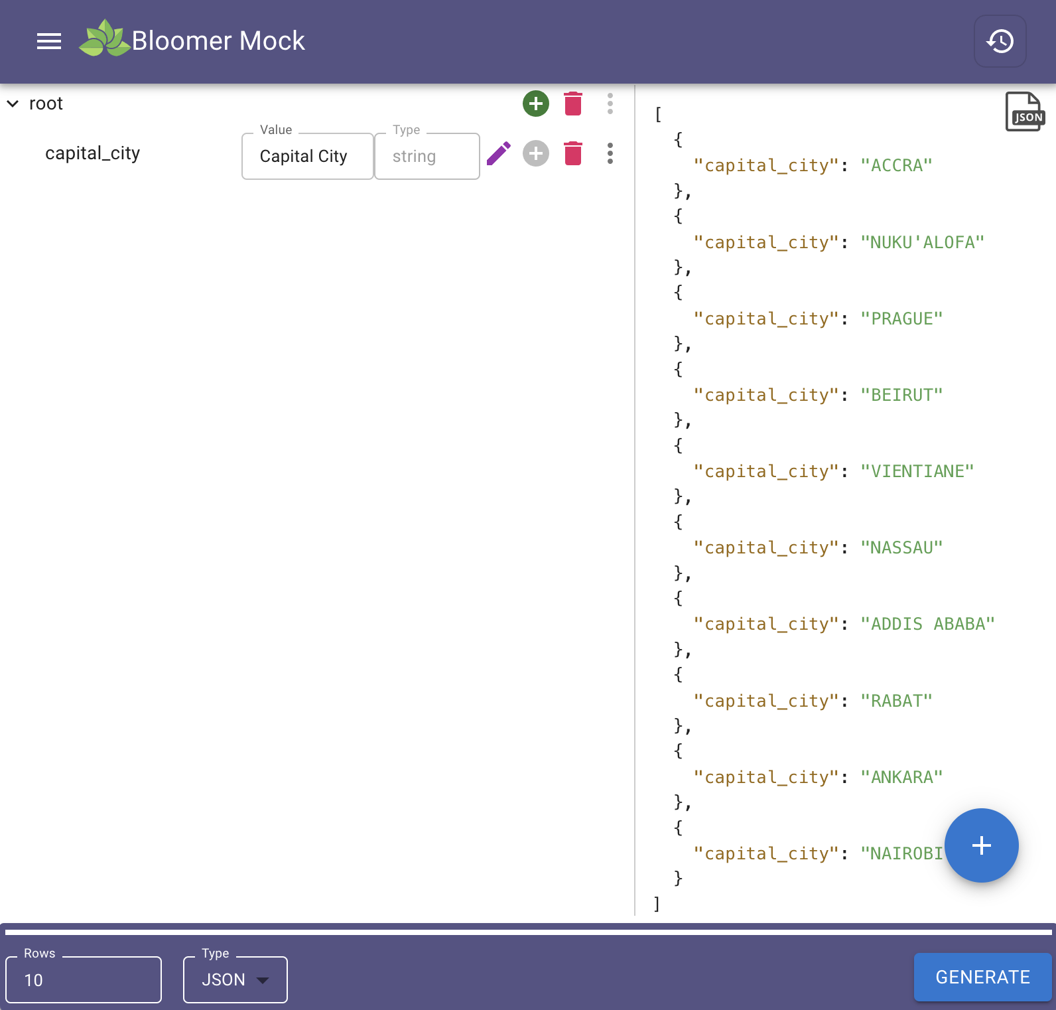
Task: Focus the Rows input field
Action: (84, 979)
